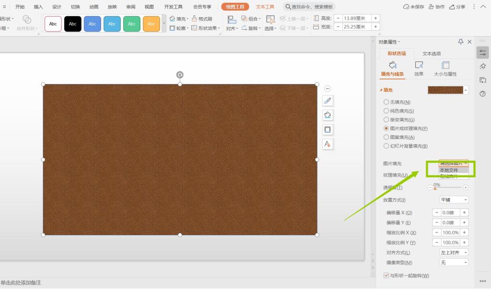The image size is (491, 289).
Task: Click the floating text effects button
Action: pyautogui.click(x=327, y=144)
